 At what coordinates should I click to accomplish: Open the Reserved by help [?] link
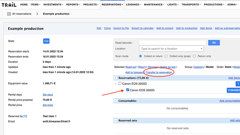(x=25, y=116)
